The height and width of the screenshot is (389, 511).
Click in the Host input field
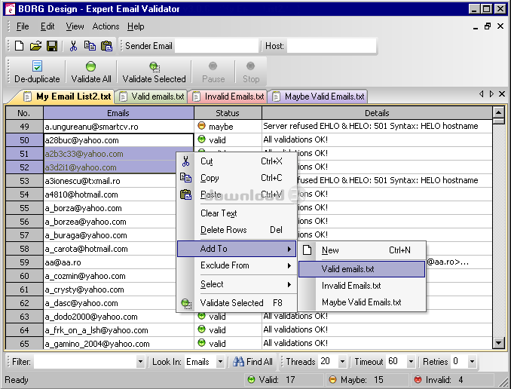332,46
